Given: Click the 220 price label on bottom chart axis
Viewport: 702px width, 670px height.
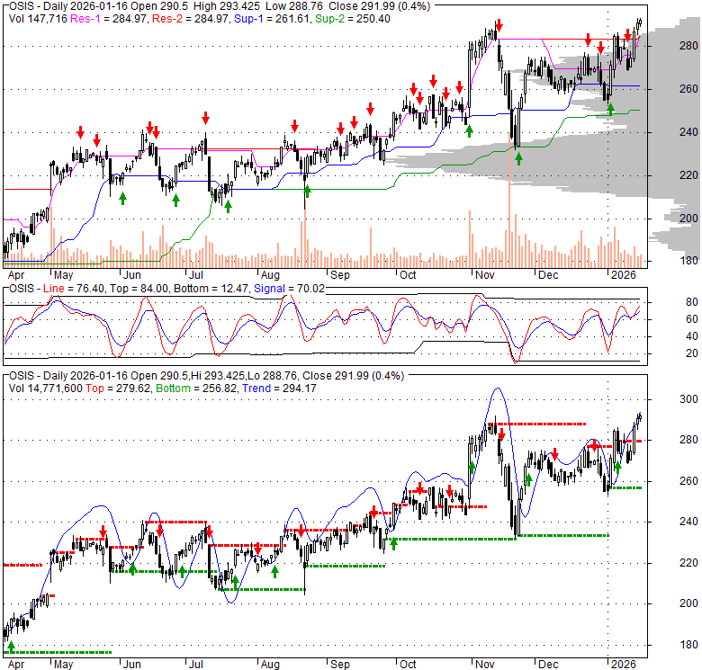Looking at the screenshot, I should [x=688, y=563].
